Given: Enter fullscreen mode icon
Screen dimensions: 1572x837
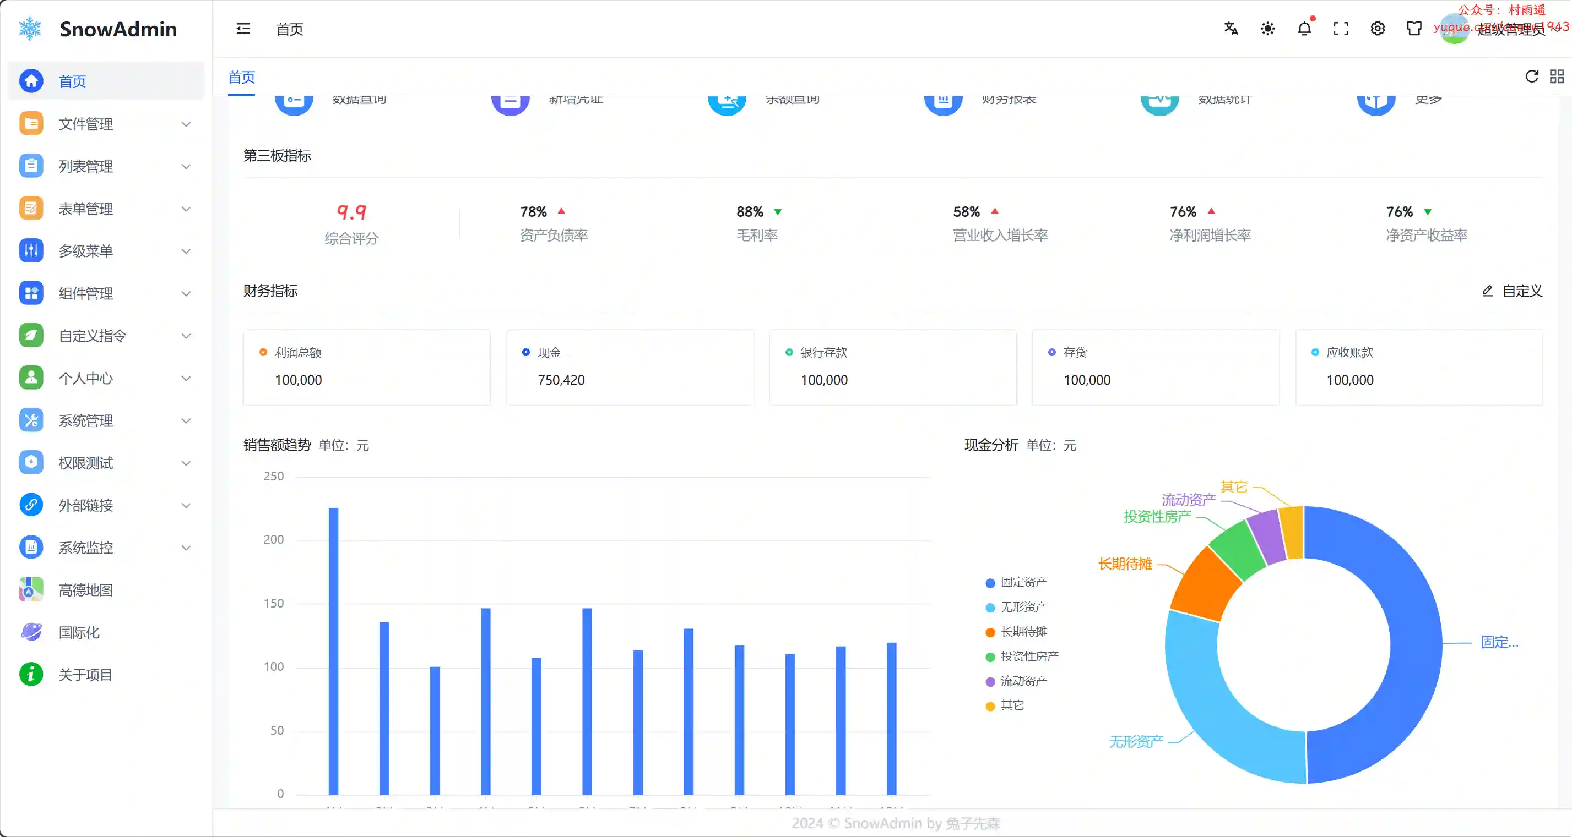Looking at the screenshot, I should 1341,29.
